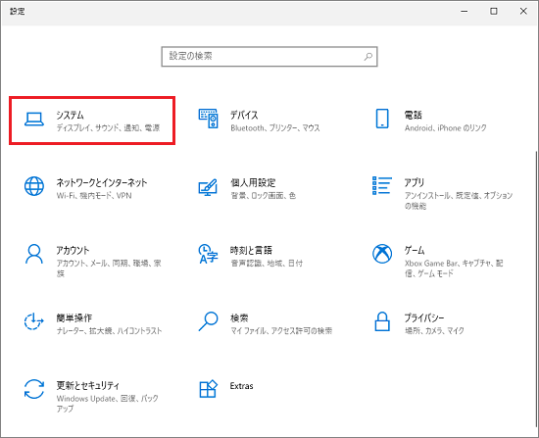Open the アプリ title
The width and height of the screenshot is (539, 438).
[415, 182]
